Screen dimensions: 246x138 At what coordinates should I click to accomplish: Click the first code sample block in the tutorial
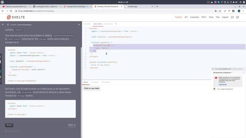(40, 66)
